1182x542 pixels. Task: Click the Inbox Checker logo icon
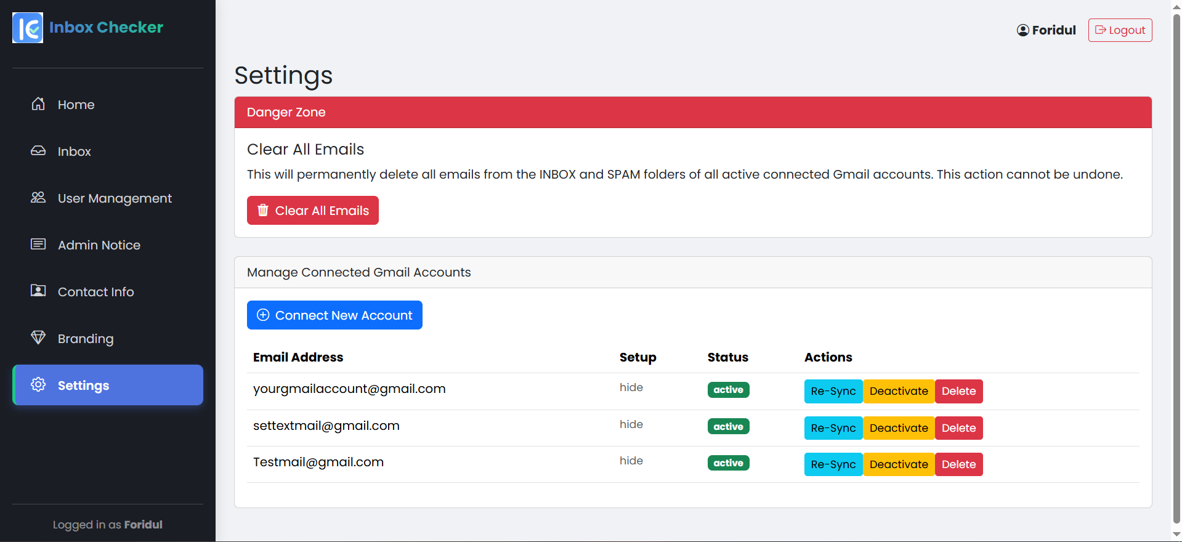[28, 28]
